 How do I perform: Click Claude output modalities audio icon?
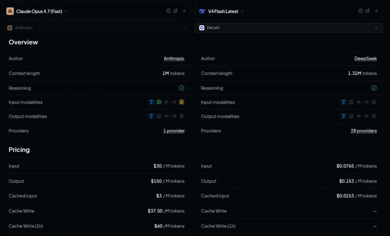coord(167,116)
